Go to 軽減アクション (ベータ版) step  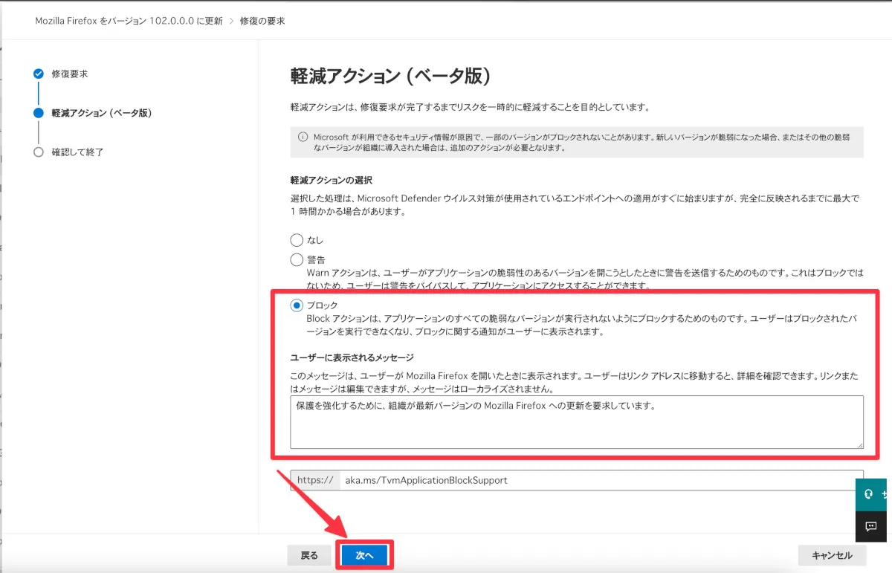pyautogui.click(x=102, y=113)
